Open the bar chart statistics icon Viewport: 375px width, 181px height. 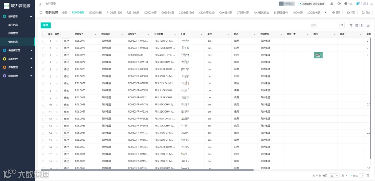[368, 25]
